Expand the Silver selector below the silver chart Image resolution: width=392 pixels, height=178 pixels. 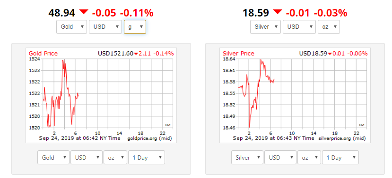(247, 157)
